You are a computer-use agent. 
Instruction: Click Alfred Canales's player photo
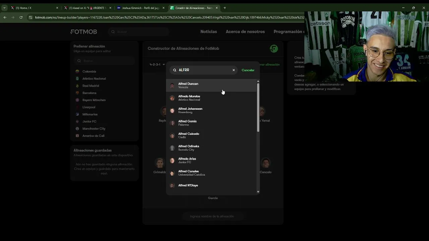172,173
